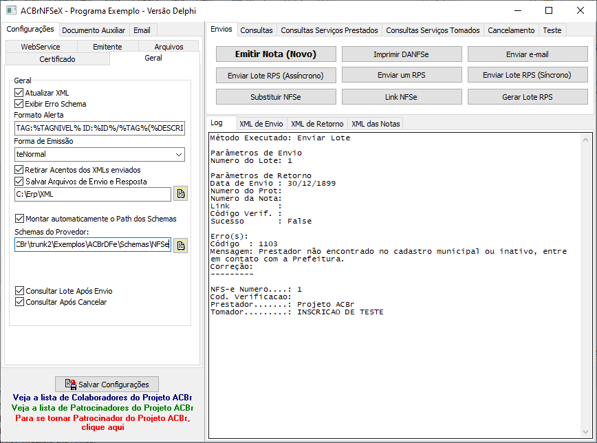Open the Documento Auxiliar tab
Screen dimensions: 597x443
pos(94,30)
